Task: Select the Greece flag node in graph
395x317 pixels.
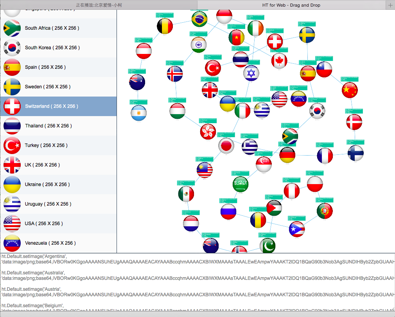Action: 250,147
